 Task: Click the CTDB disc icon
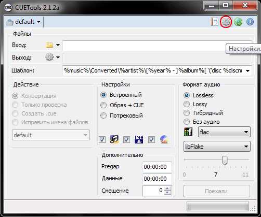tap(164, 139)
